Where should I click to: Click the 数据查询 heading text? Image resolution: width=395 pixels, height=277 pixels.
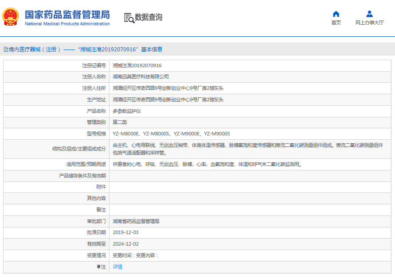149,17
